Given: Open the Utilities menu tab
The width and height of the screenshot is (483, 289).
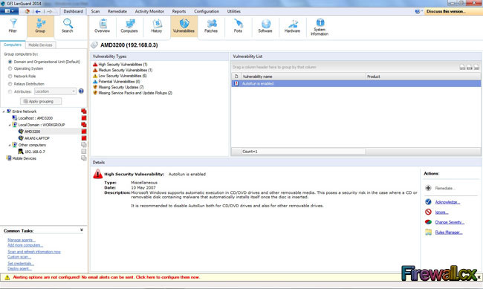Looking at the screenshot, I should coord(234,11).
